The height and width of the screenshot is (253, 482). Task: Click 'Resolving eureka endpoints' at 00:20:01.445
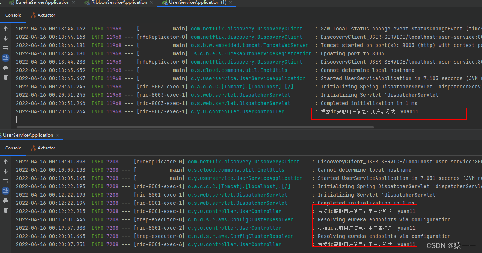pos(384,236)
